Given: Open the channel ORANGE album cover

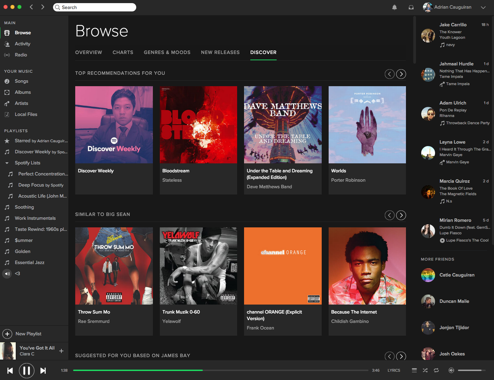Looking at the screenshot, I should [x=283, y=266].
